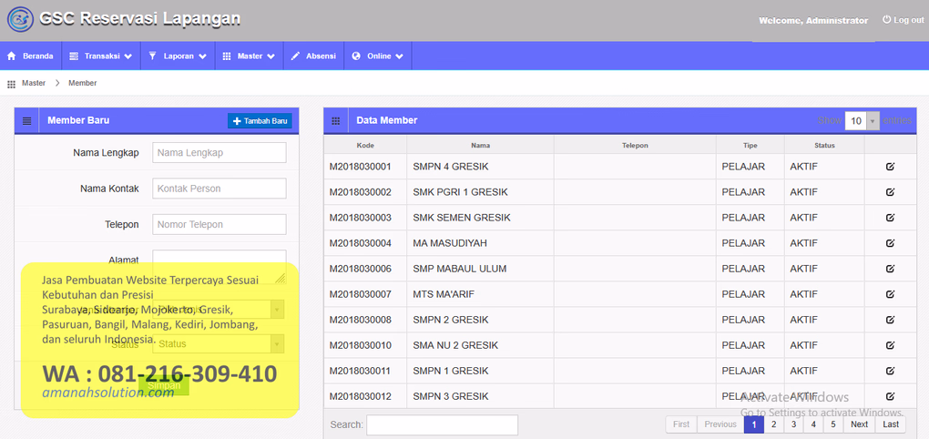Go to the Last page
The height and width of the screenshot is (439, 929).
(x=891, y=424)
